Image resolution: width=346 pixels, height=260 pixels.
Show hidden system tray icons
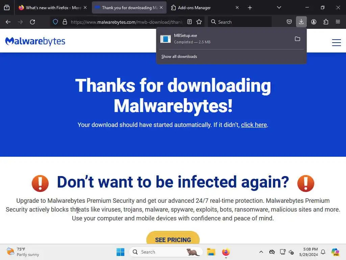tap(261, 252)
